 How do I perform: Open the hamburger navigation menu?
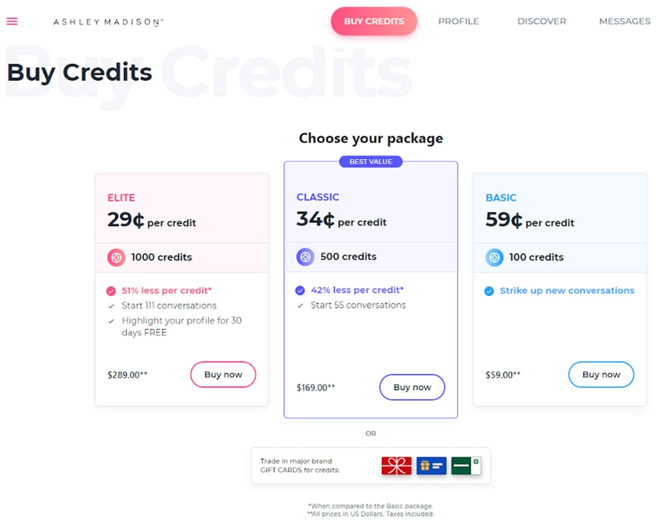[12, 21]
